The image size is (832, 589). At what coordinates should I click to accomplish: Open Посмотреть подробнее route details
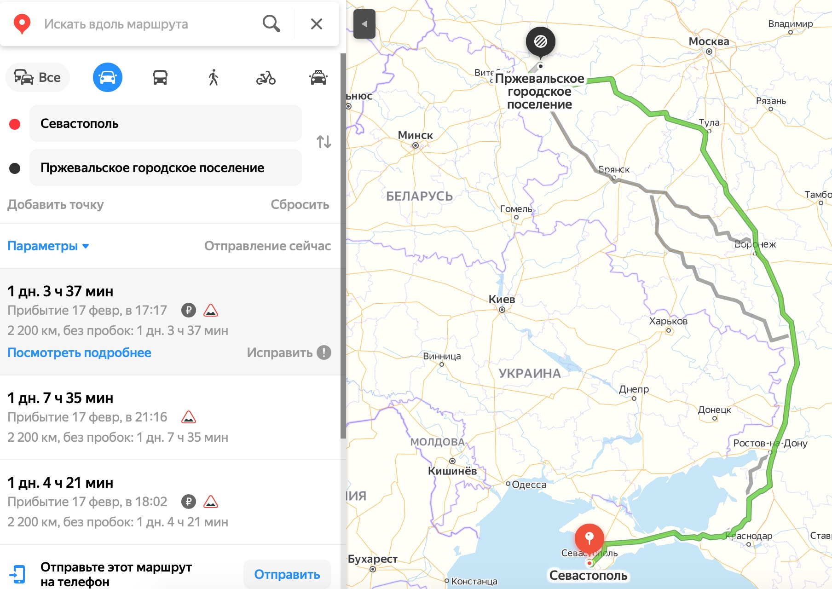point(79,353)
